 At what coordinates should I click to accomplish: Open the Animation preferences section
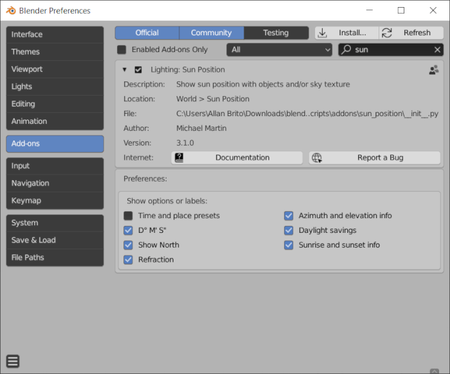pos(55,121)
